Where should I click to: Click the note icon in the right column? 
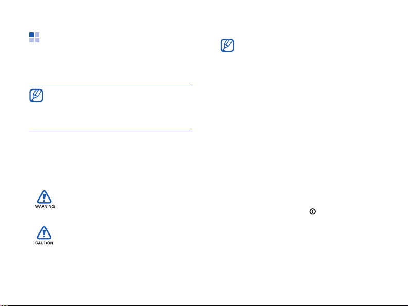[227, 45]
